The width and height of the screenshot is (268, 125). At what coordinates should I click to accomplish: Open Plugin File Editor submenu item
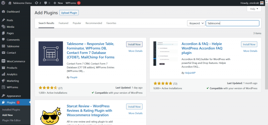[12, 120]
